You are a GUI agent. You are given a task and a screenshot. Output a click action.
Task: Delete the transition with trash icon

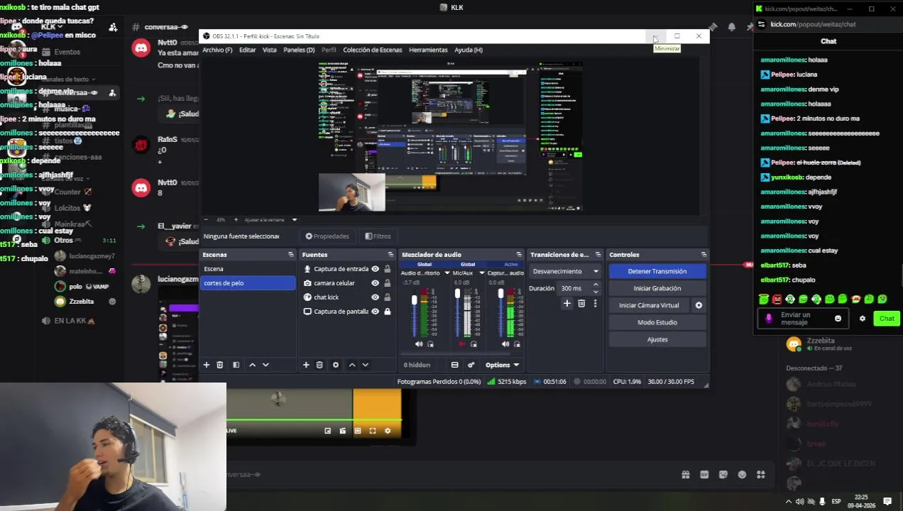581,304
